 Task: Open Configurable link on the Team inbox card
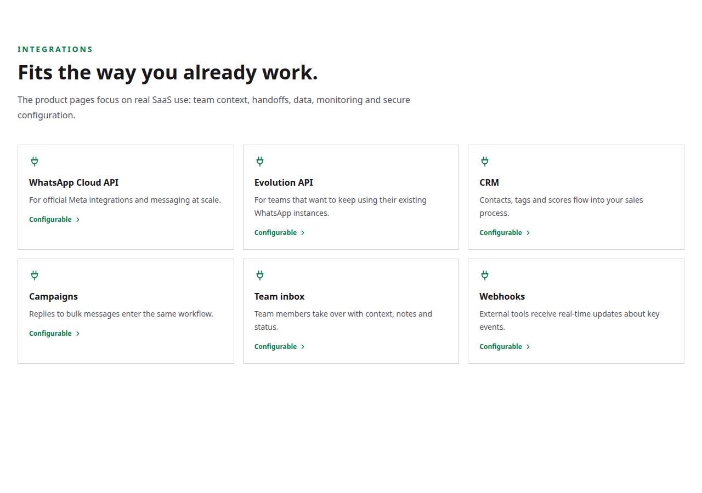tap(280, 346)
